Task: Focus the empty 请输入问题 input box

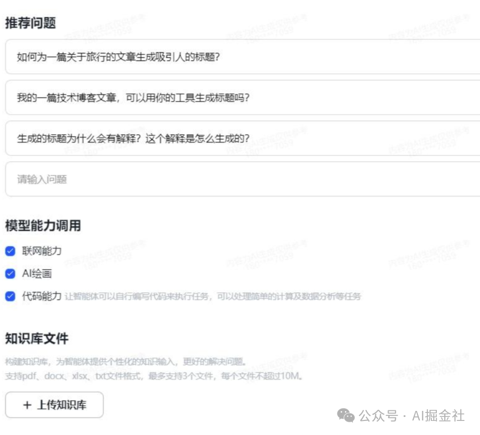Action: (241, 179)
